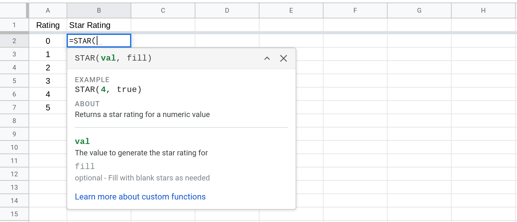Select row 1 header

click(14, 25)
